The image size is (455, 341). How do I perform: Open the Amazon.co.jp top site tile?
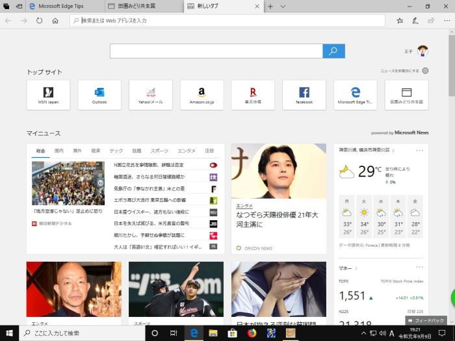click(201, 95)
